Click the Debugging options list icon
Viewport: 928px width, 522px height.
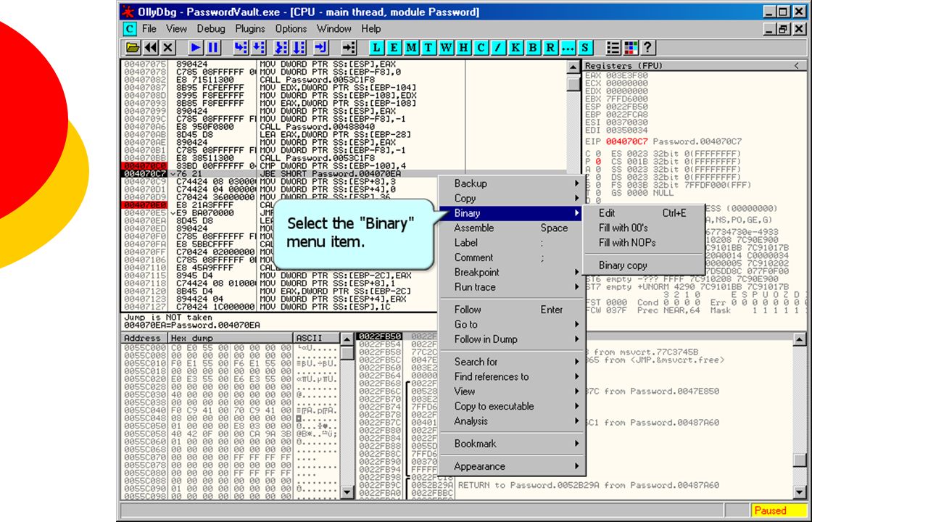613,48
